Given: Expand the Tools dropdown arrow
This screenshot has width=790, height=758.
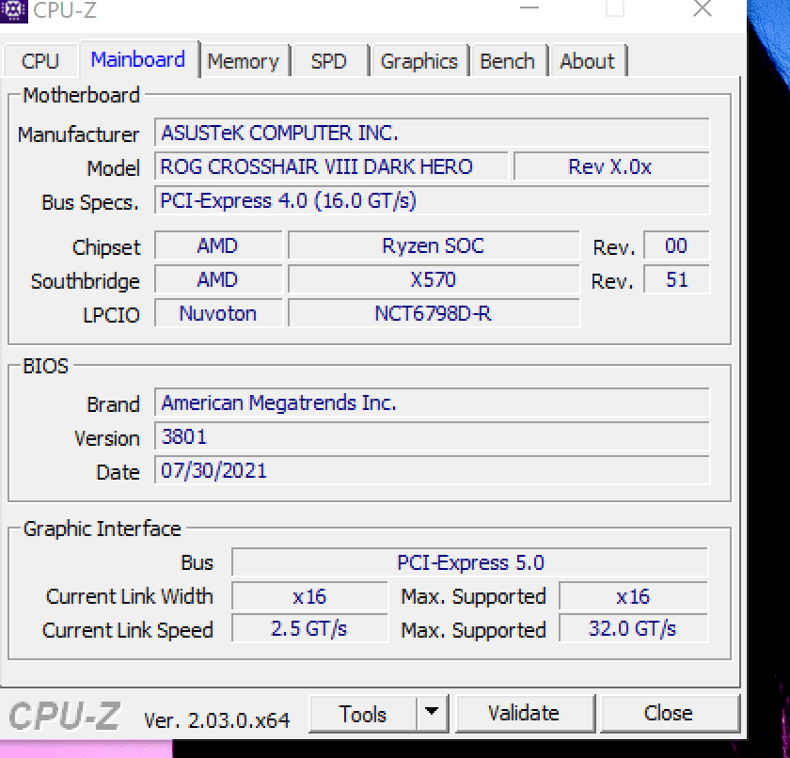Looking at the screenshot, I should pyautogui.click(x=432, y=713).
